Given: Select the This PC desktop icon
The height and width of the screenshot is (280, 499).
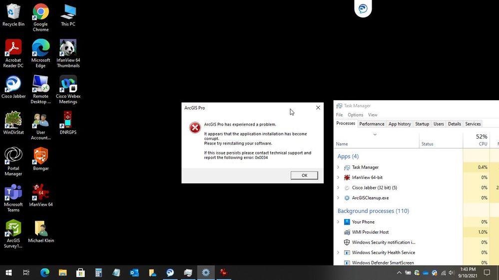Looking at the screenshot, I should [x=68, y=15].
